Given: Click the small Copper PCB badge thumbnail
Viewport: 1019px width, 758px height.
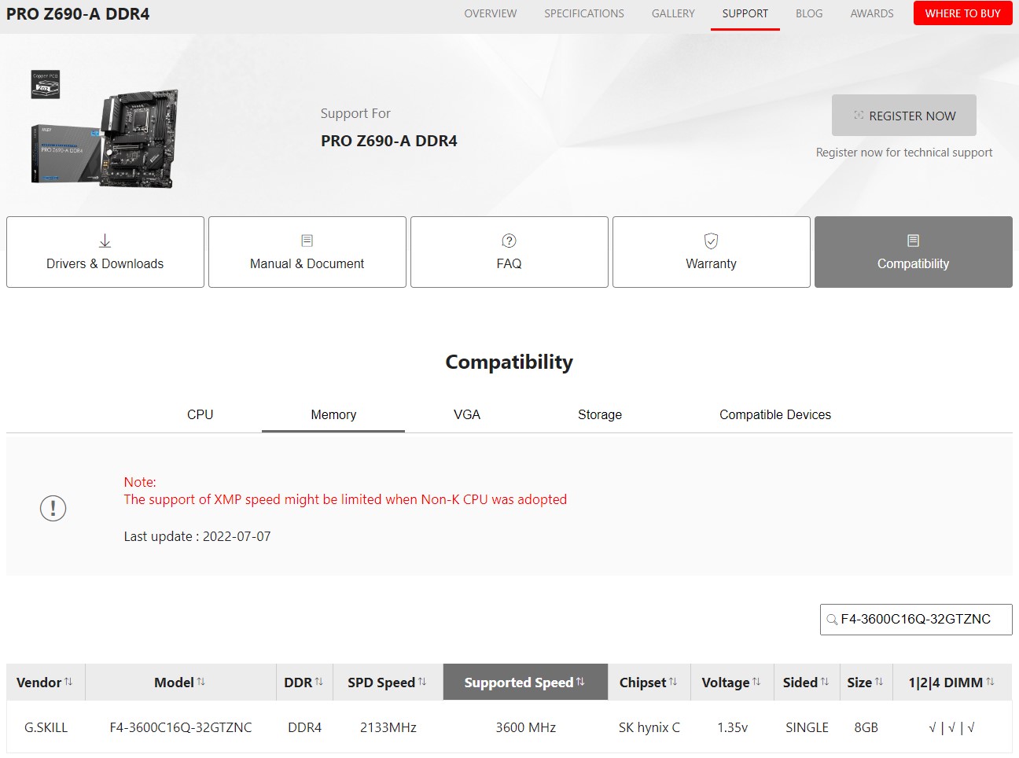Looking at the screenshot, I should [x=46, y=84].
